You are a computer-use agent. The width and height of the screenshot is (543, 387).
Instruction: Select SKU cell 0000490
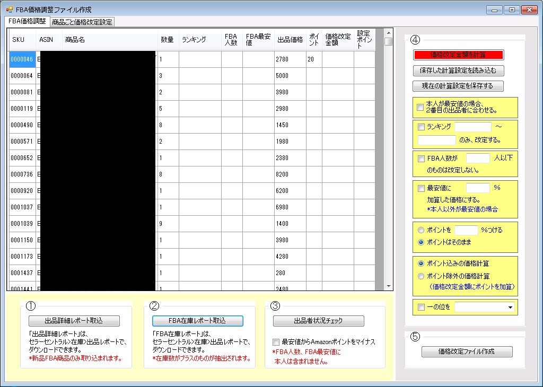tap(22, 125)
